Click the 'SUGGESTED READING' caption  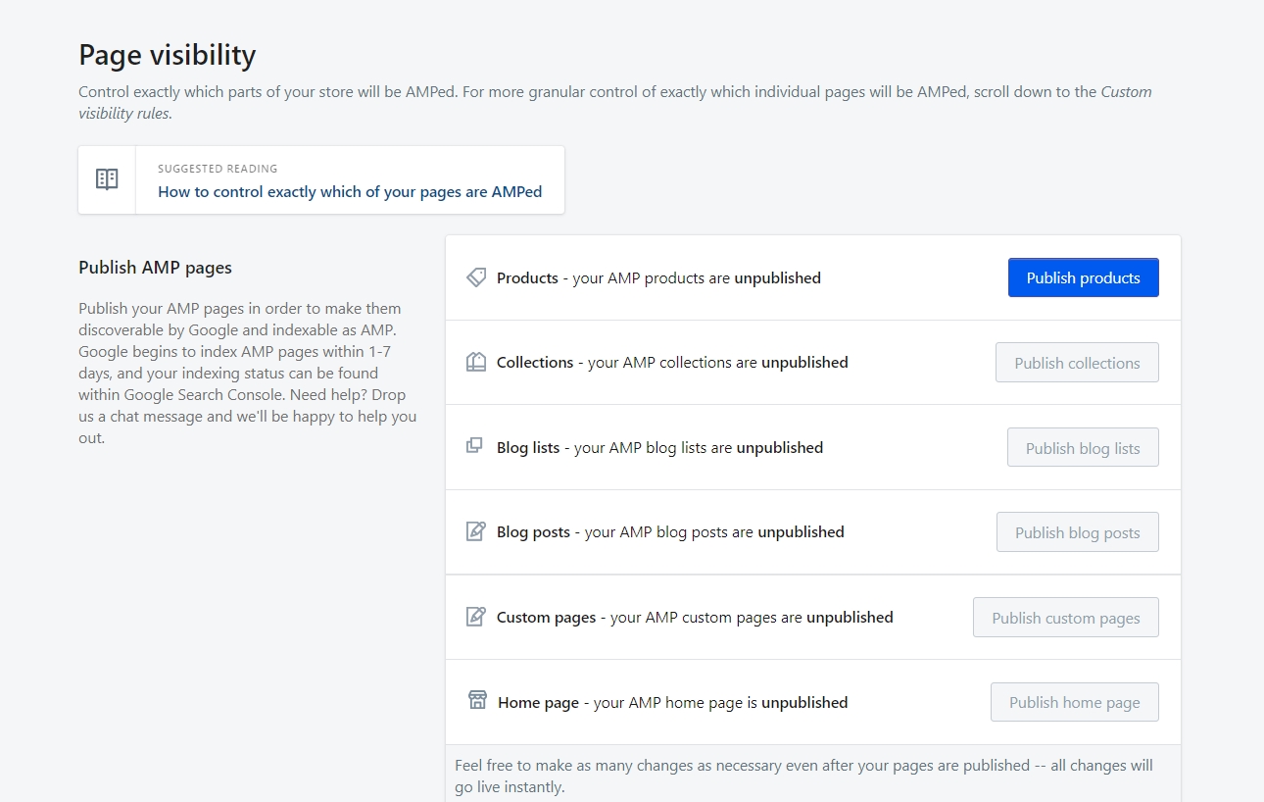tap(218, 169)
